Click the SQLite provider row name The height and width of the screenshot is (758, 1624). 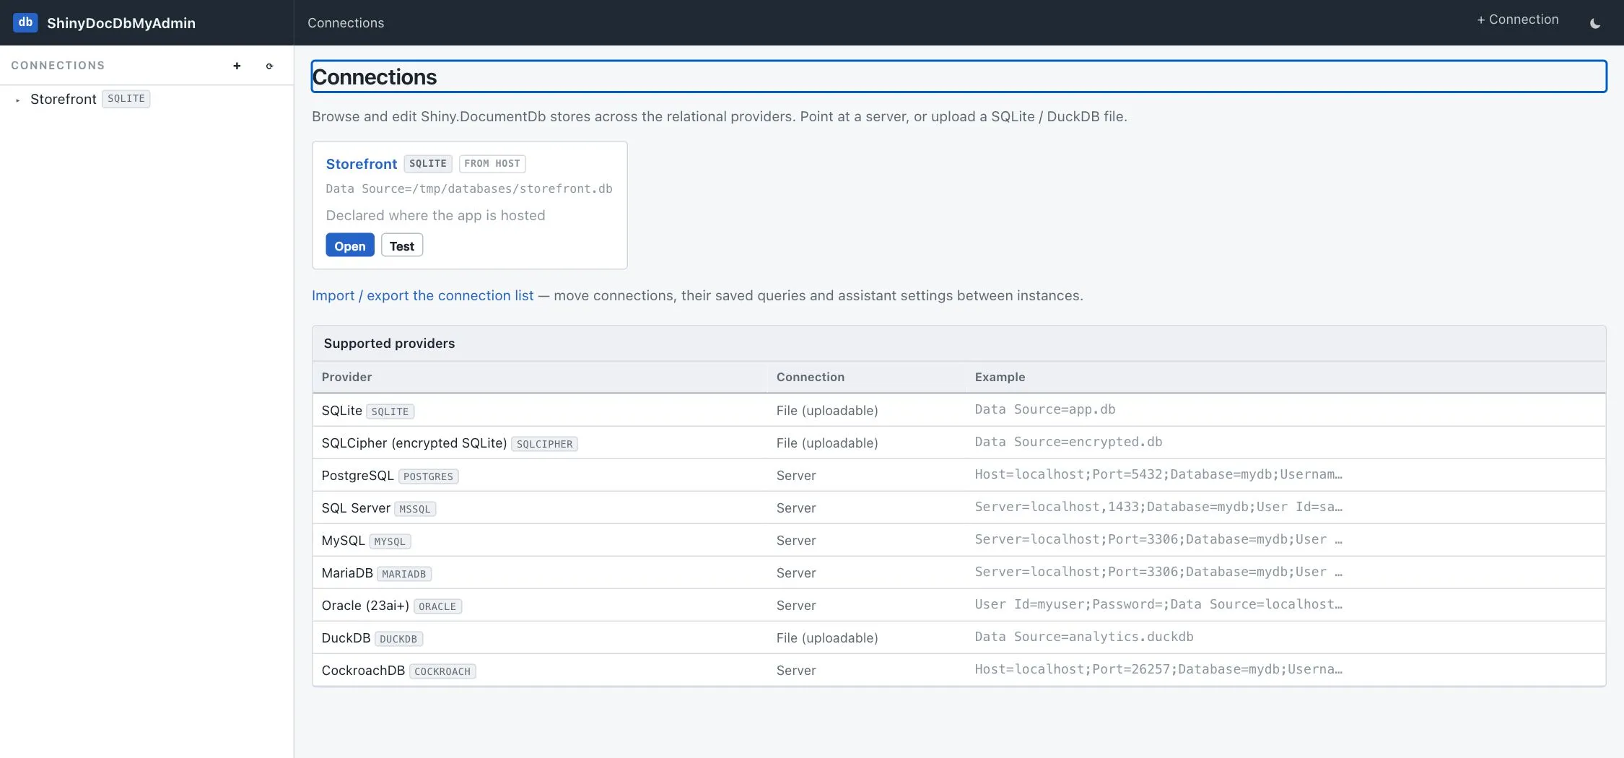(342, 410)
